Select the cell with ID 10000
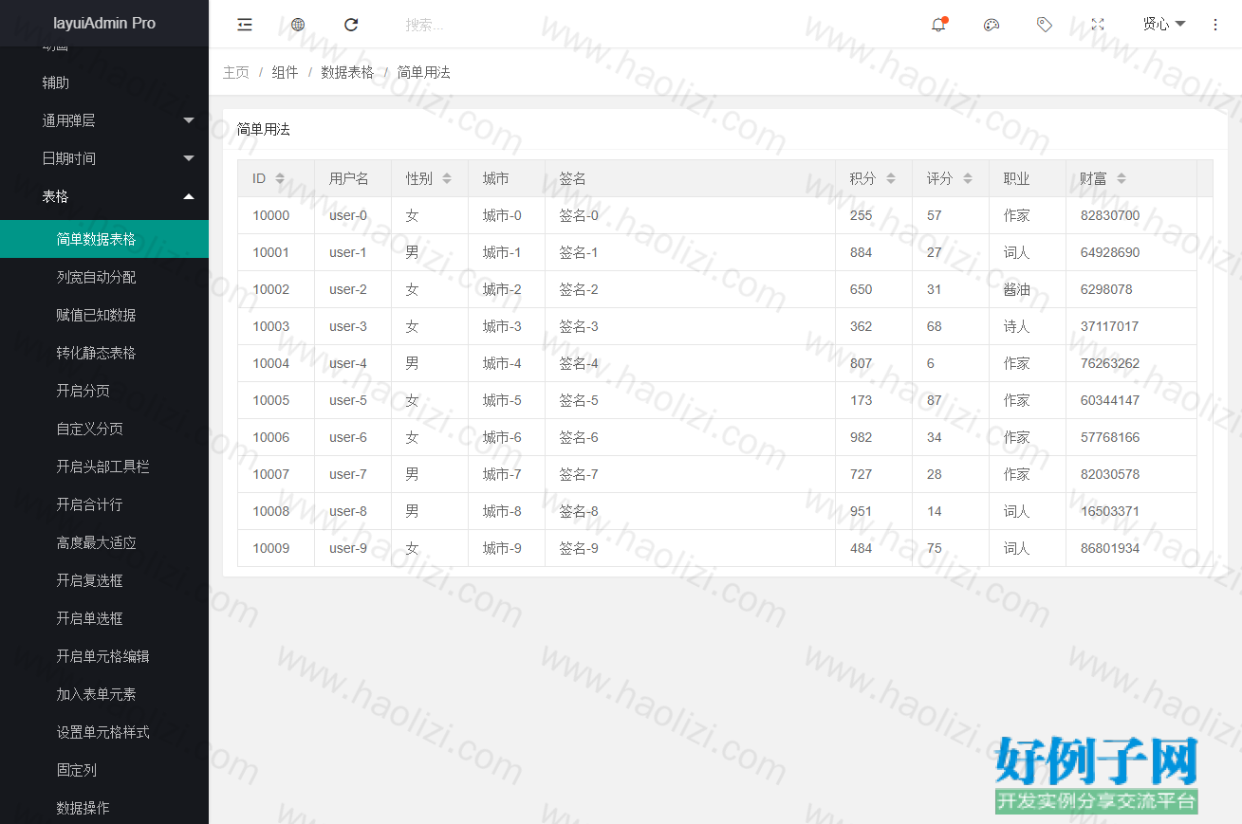 [276, 215]
